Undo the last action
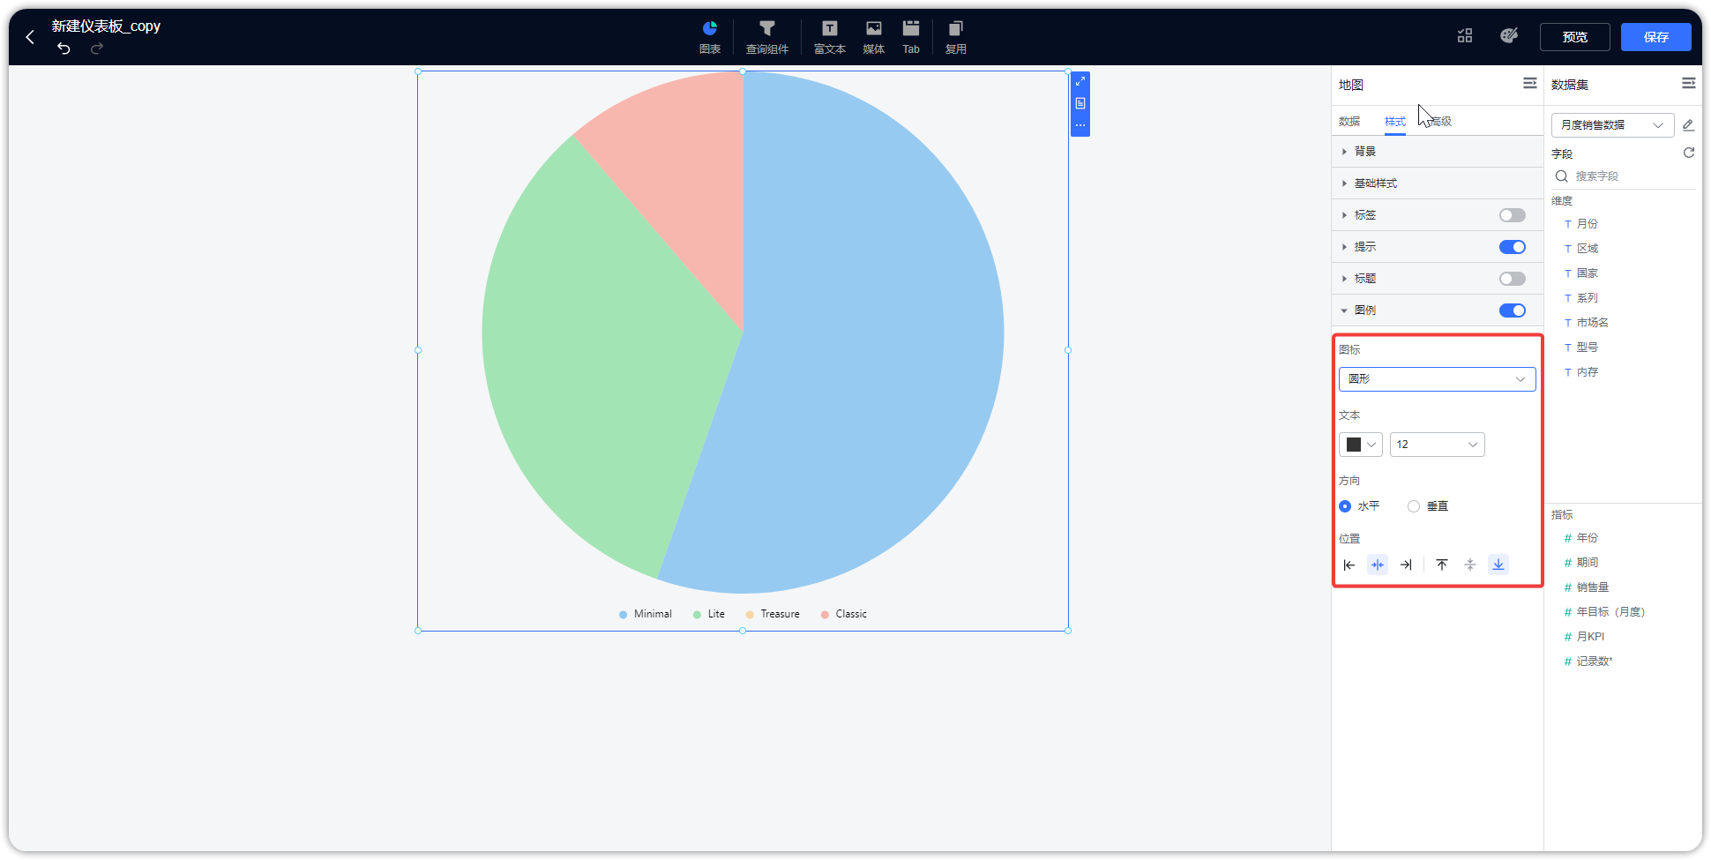The image size is (1711, 860). (x=64, y=49)
